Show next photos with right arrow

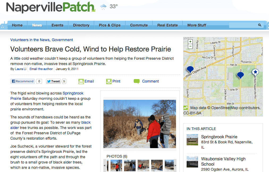coord(175,165)
